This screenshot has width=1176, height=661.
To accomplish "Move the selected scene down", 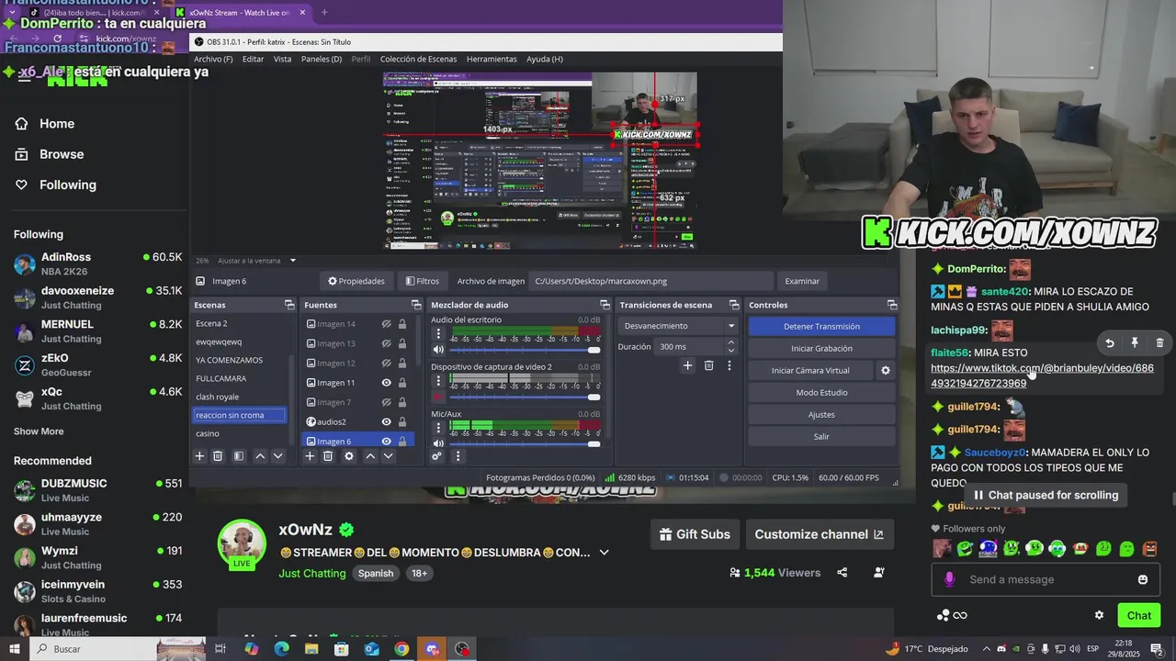I will point(278,456).
